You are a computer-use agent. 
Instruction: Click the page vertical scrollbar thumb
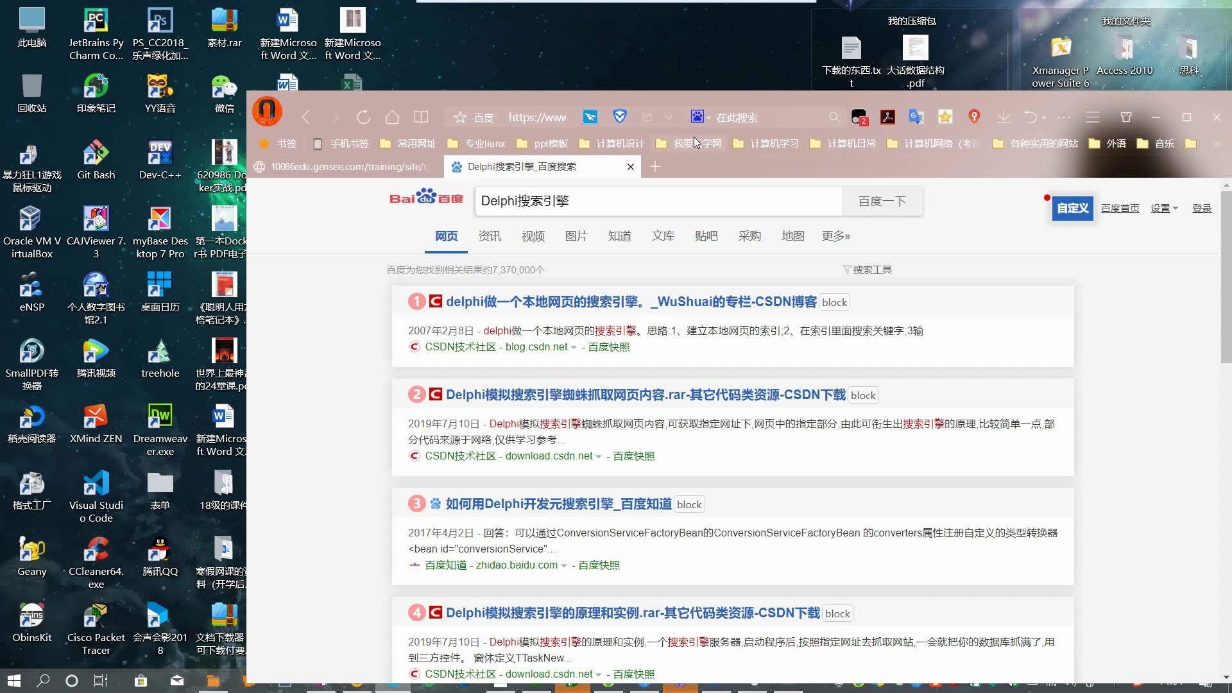click(x=1226, y=276)
